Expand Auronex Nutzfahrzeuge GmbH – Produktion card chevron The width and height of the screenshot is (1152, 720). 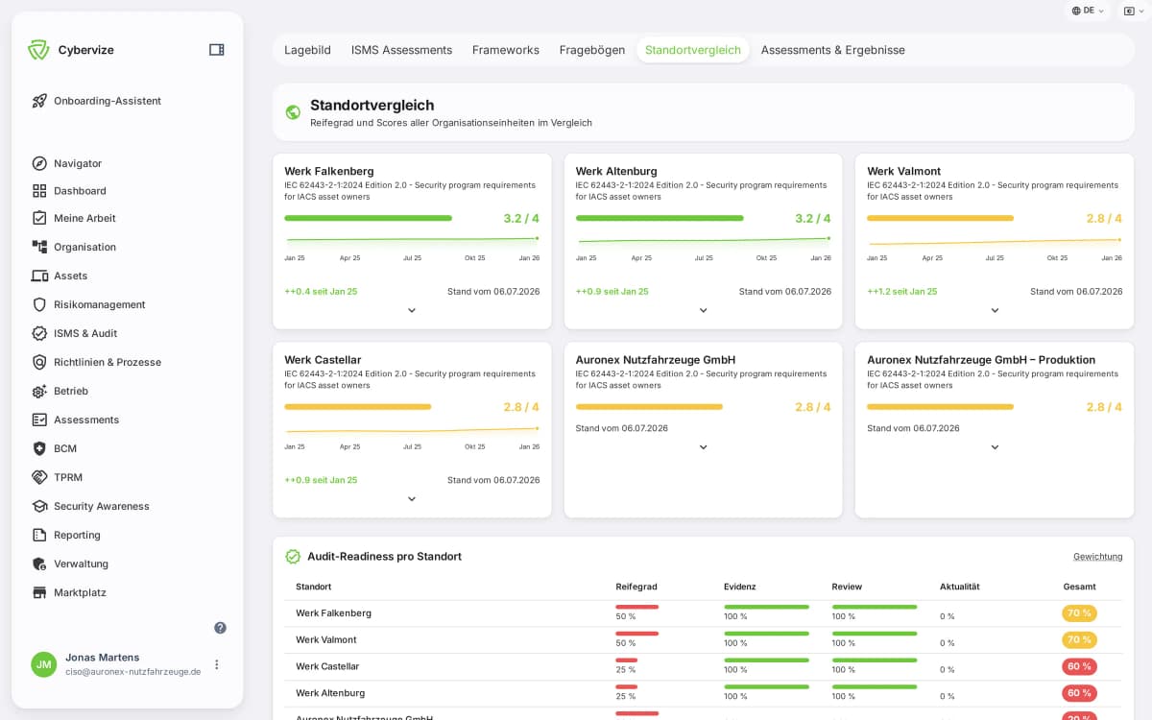pos(995,447)
